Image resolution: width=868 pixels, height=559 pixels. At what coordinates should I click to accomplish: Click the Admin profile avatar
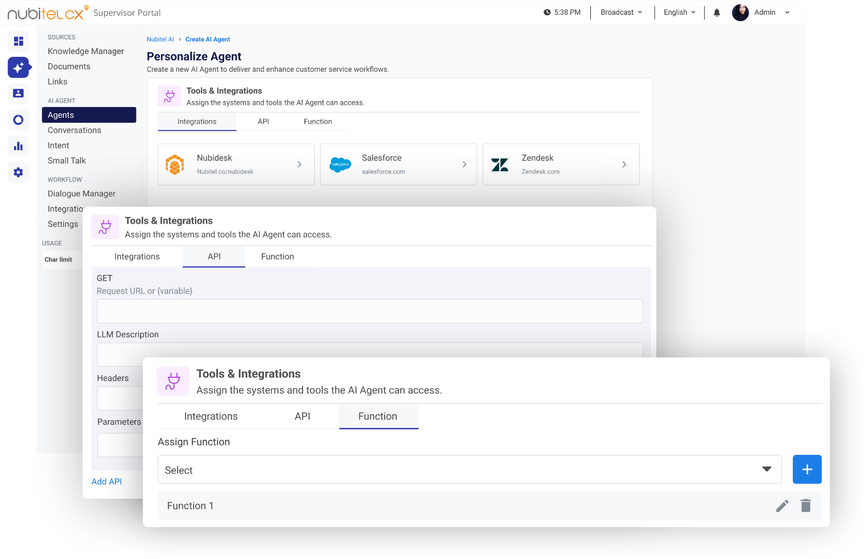pos(740,13)
